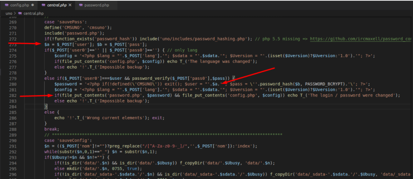Click 'else mkdir' statement on line 295

[x=99, y=168]
